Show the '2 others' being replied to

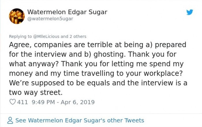coord(78,36)
